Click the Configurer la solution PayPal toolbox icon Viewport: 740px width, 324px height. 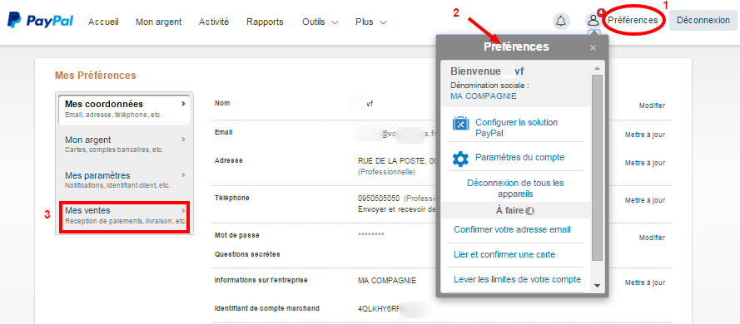(460, 124)
